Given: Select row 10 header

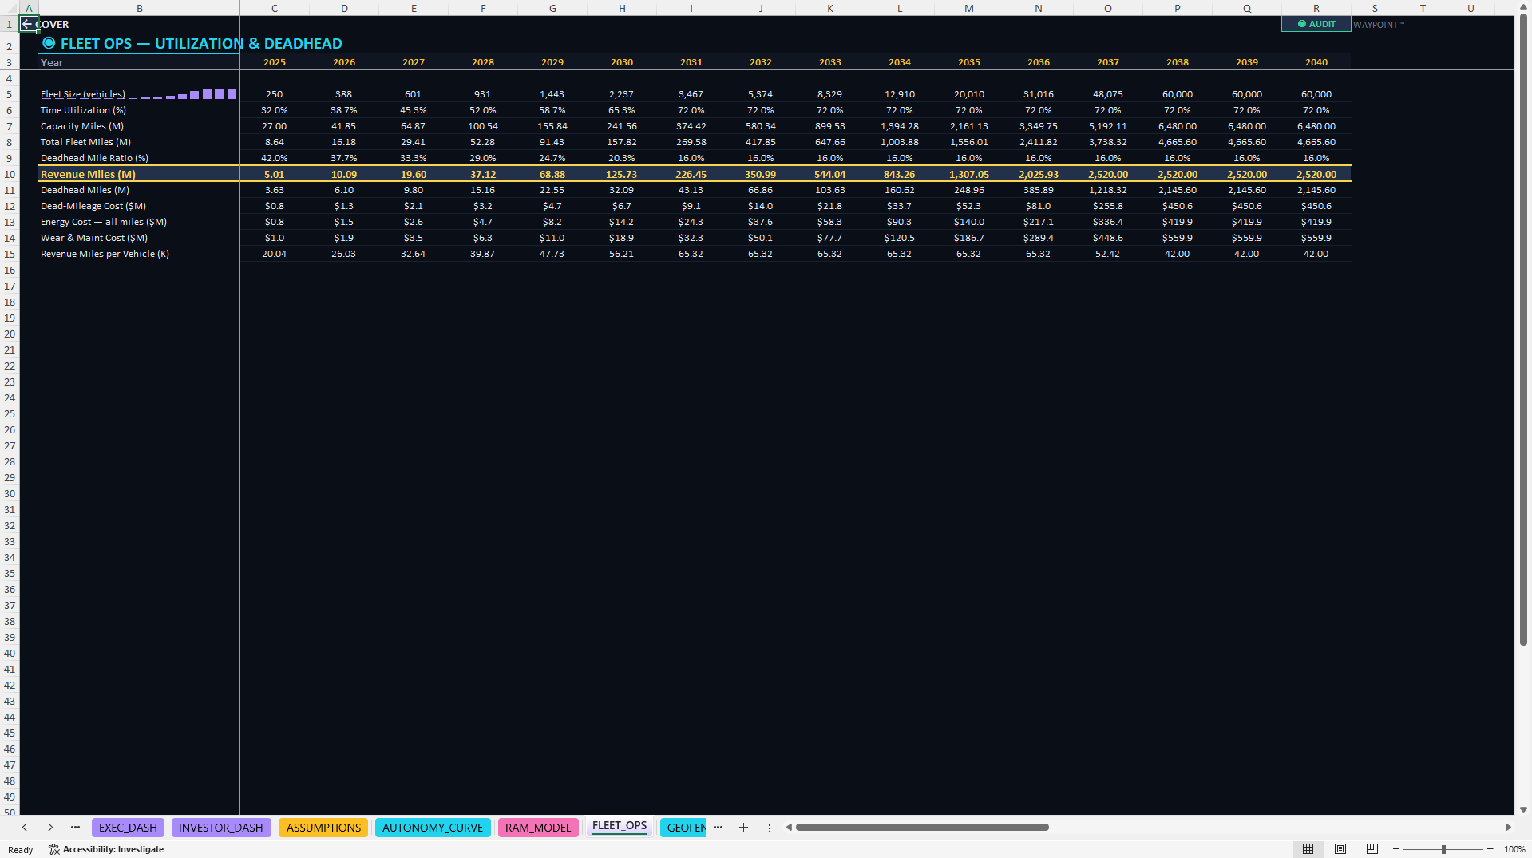Looking at the screenshot, I should [x=10, y=174].
